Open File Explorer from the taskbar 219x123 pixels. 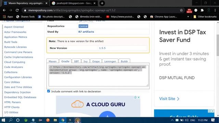(x=55, y=120)
